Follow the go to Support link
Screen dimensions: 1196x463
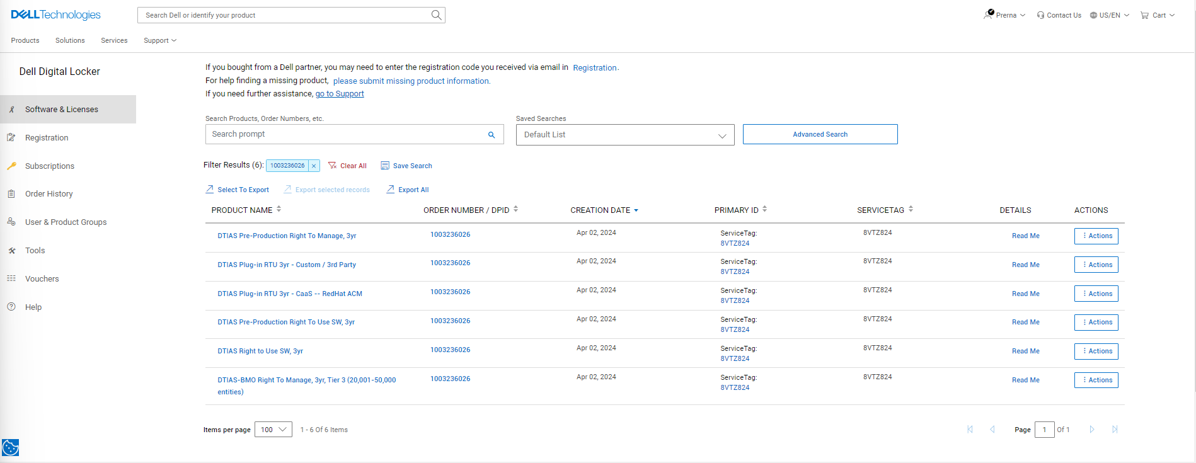(x=340, y=94)
